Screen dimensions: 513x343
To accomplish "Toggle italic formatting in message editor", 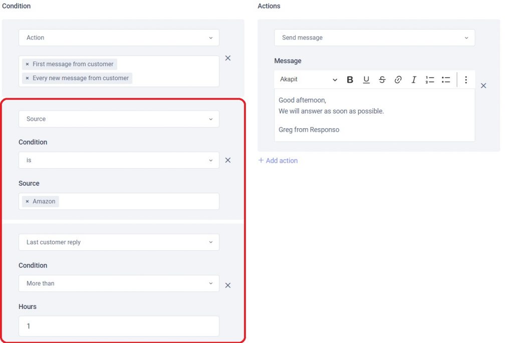I will pyautogui.click(x=414, y=80).
